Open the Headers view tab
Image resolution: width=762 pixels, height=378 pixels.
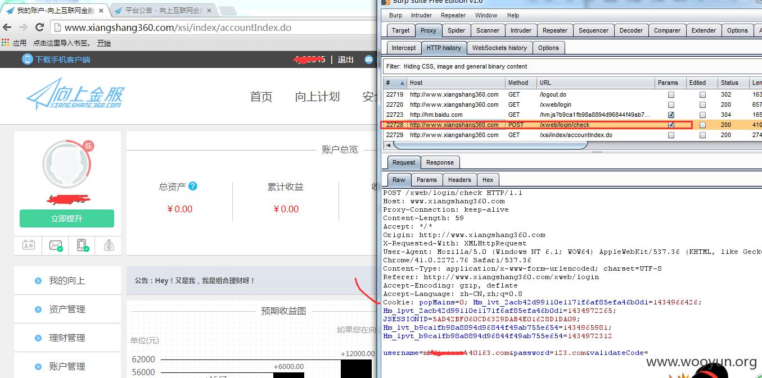pos(459,180)
